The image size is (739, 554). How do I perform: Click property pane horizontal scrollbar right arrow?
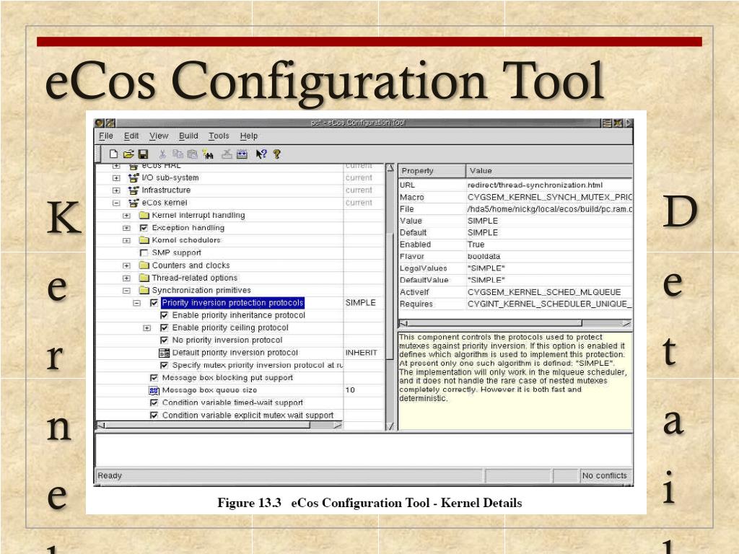(x=626, y=323)
